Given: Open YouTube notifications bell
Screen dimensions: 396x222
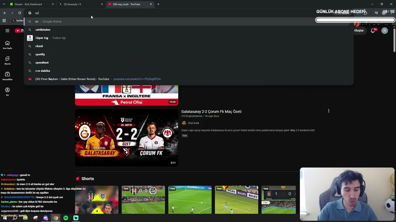Looking at the screenshot, I should (373, 31).
